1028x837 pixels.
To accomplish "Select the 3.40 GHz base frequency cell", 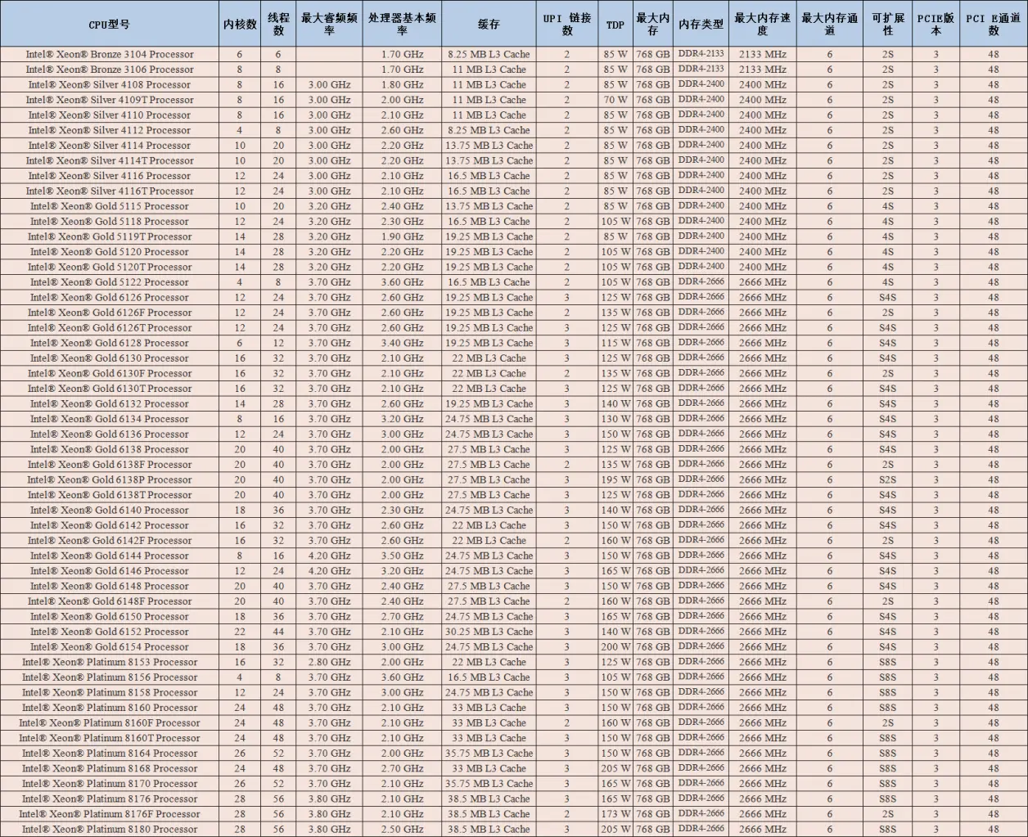I will (402, 343).
